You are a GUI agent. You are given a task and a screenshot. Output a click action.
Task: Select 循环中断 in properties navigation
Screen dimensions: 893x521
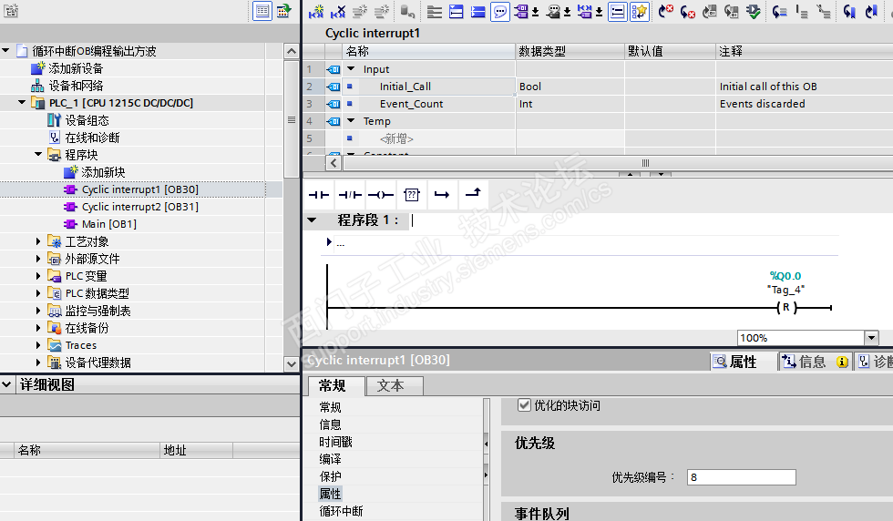341,511
